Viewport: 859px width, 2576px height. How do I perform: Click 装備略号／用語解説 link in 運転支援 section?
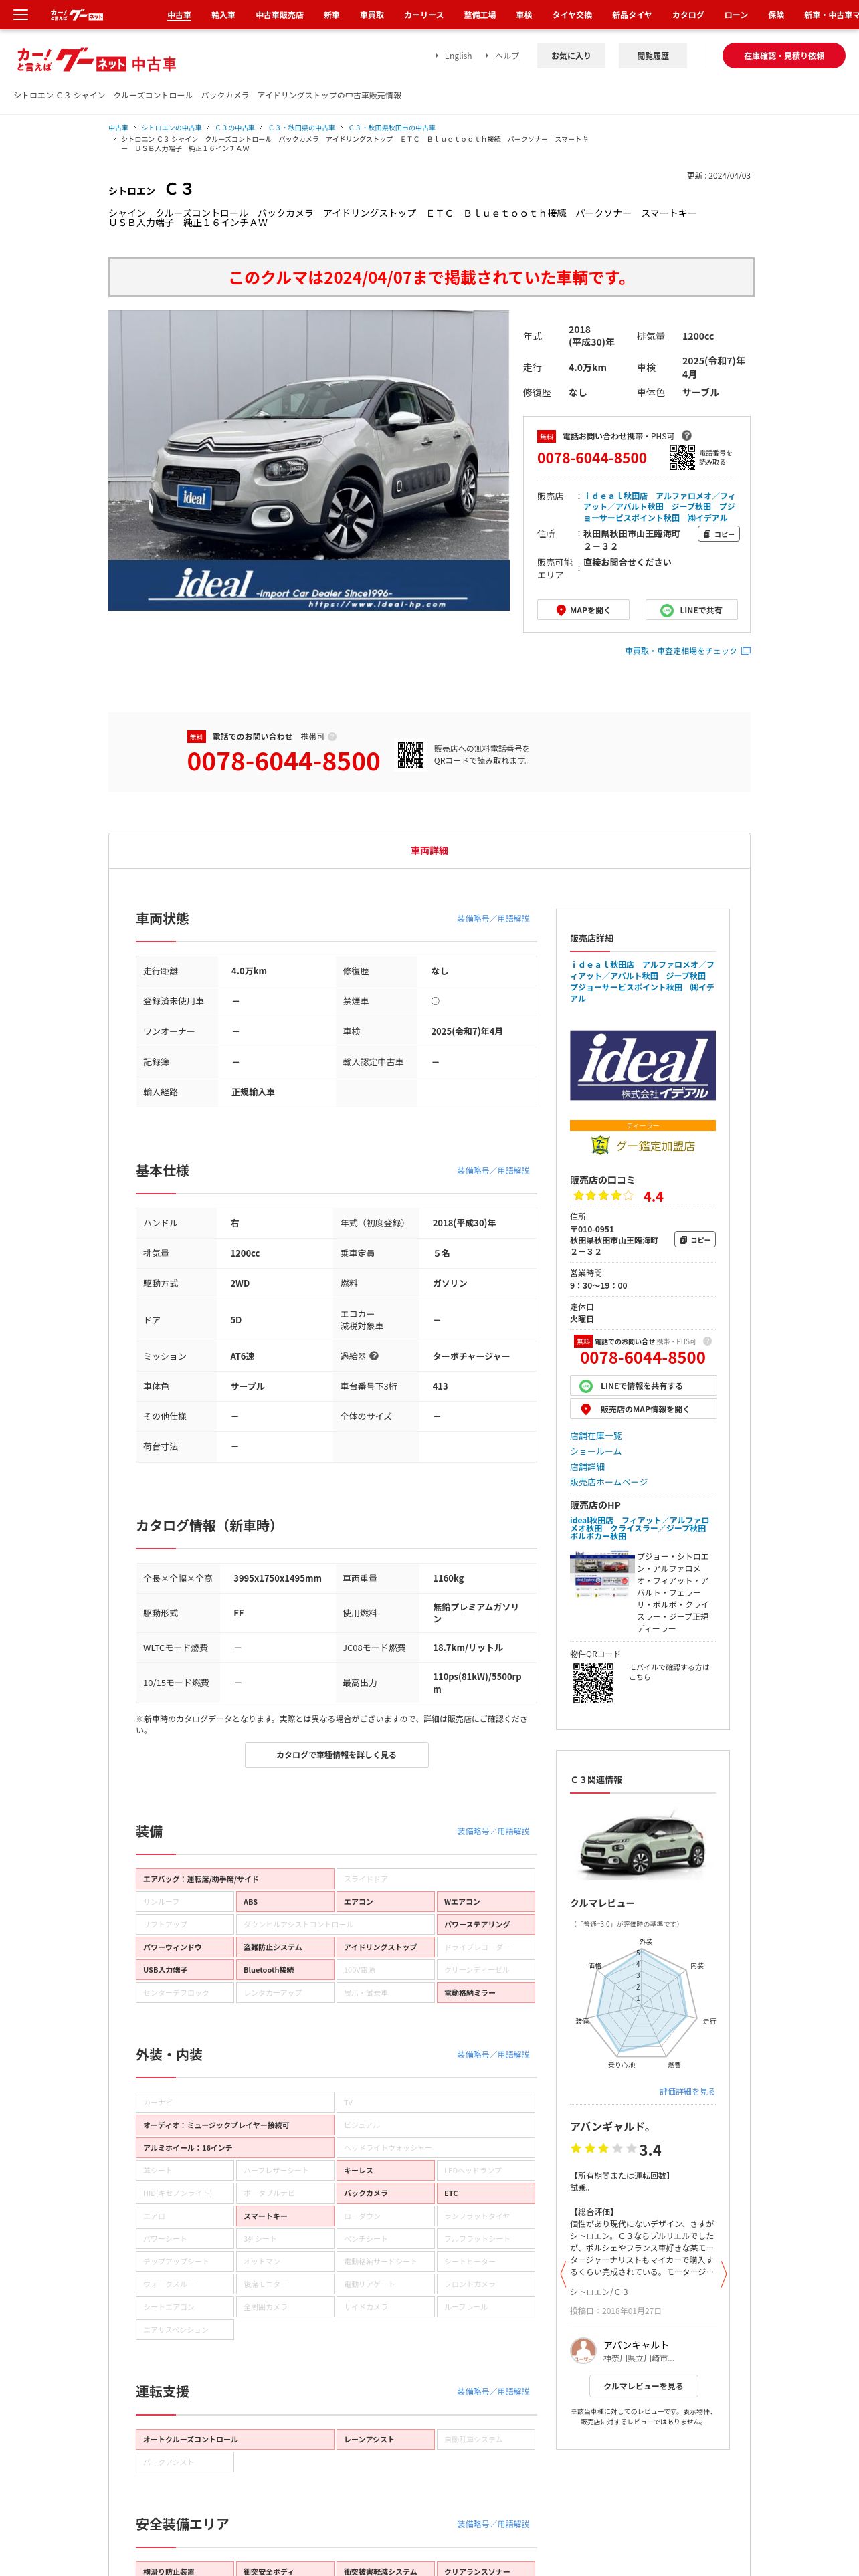493,2391
